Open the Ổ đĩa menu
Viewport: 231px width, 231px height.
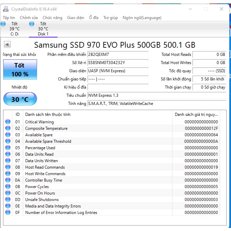coord(94,18)
